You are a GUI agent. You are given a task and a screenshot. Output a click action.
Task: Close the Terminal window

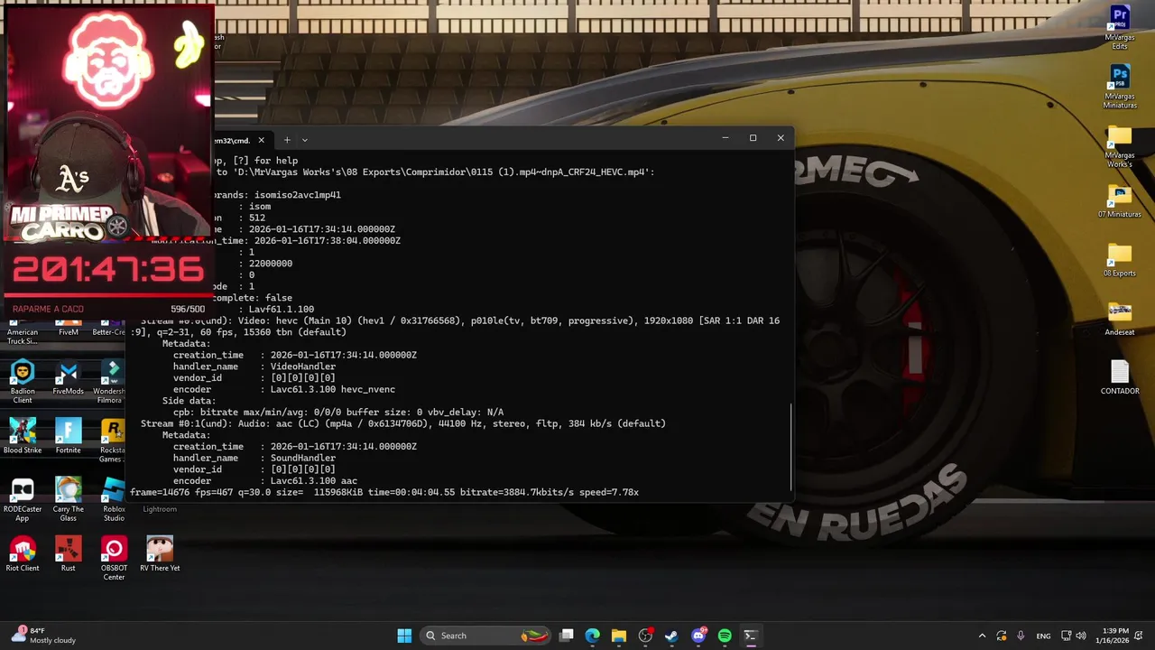coord(781,138)
